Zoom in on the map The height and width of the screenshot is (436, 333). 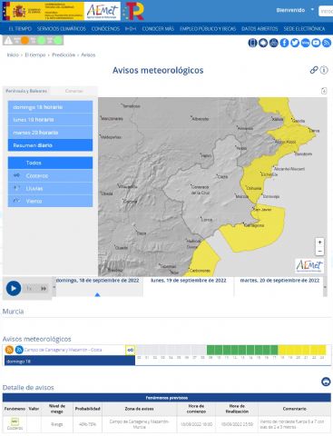coord(319,243)
